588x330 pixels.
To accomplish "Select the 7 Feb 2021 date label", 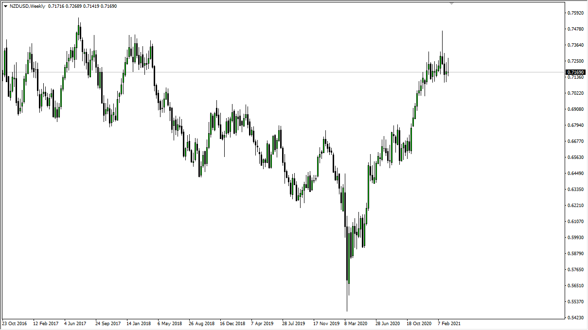I will pyautogui.click(x=450, y=322).
